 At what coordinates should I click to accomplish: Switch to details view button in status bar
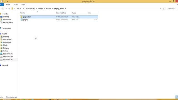pos(177,97)
